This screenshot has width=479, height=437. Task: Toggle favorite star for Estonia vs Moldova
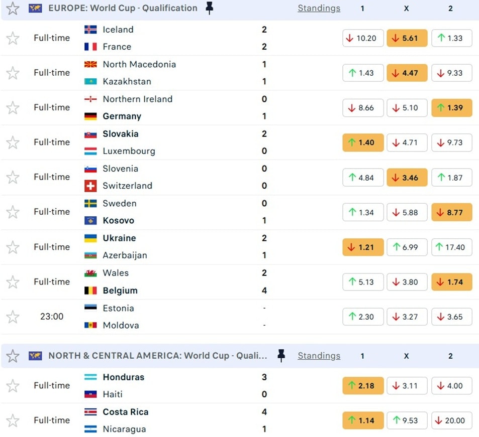(13, 317)
